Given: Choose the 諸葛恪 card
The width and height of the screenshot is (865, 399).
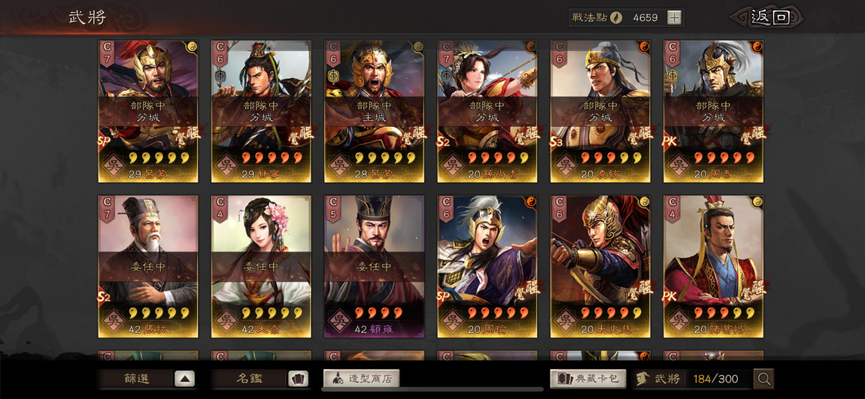Looking at the screenshot, I should [x=713, y=266].
